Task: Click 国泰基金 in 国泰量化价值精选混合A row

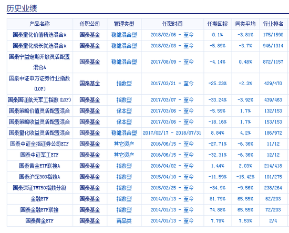Action: pyautogui.click(x=90, y=35)
